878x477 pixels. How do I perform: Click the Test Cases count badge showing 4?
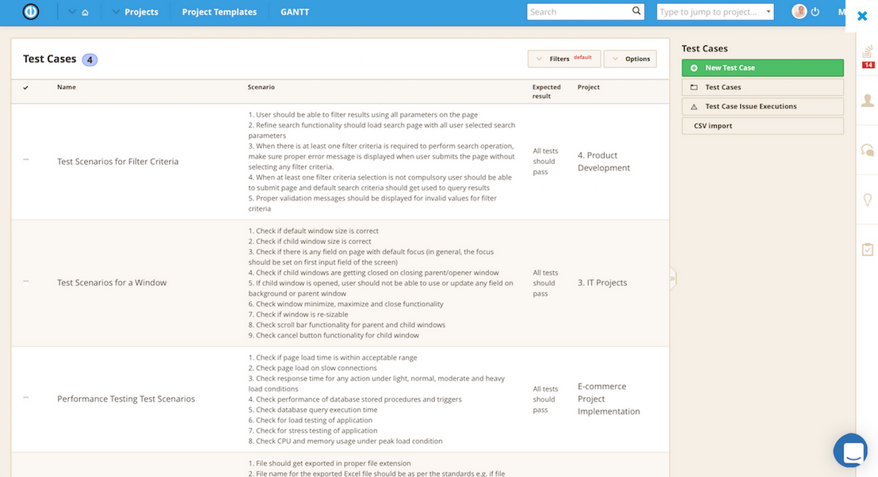(x=90, y=60)
